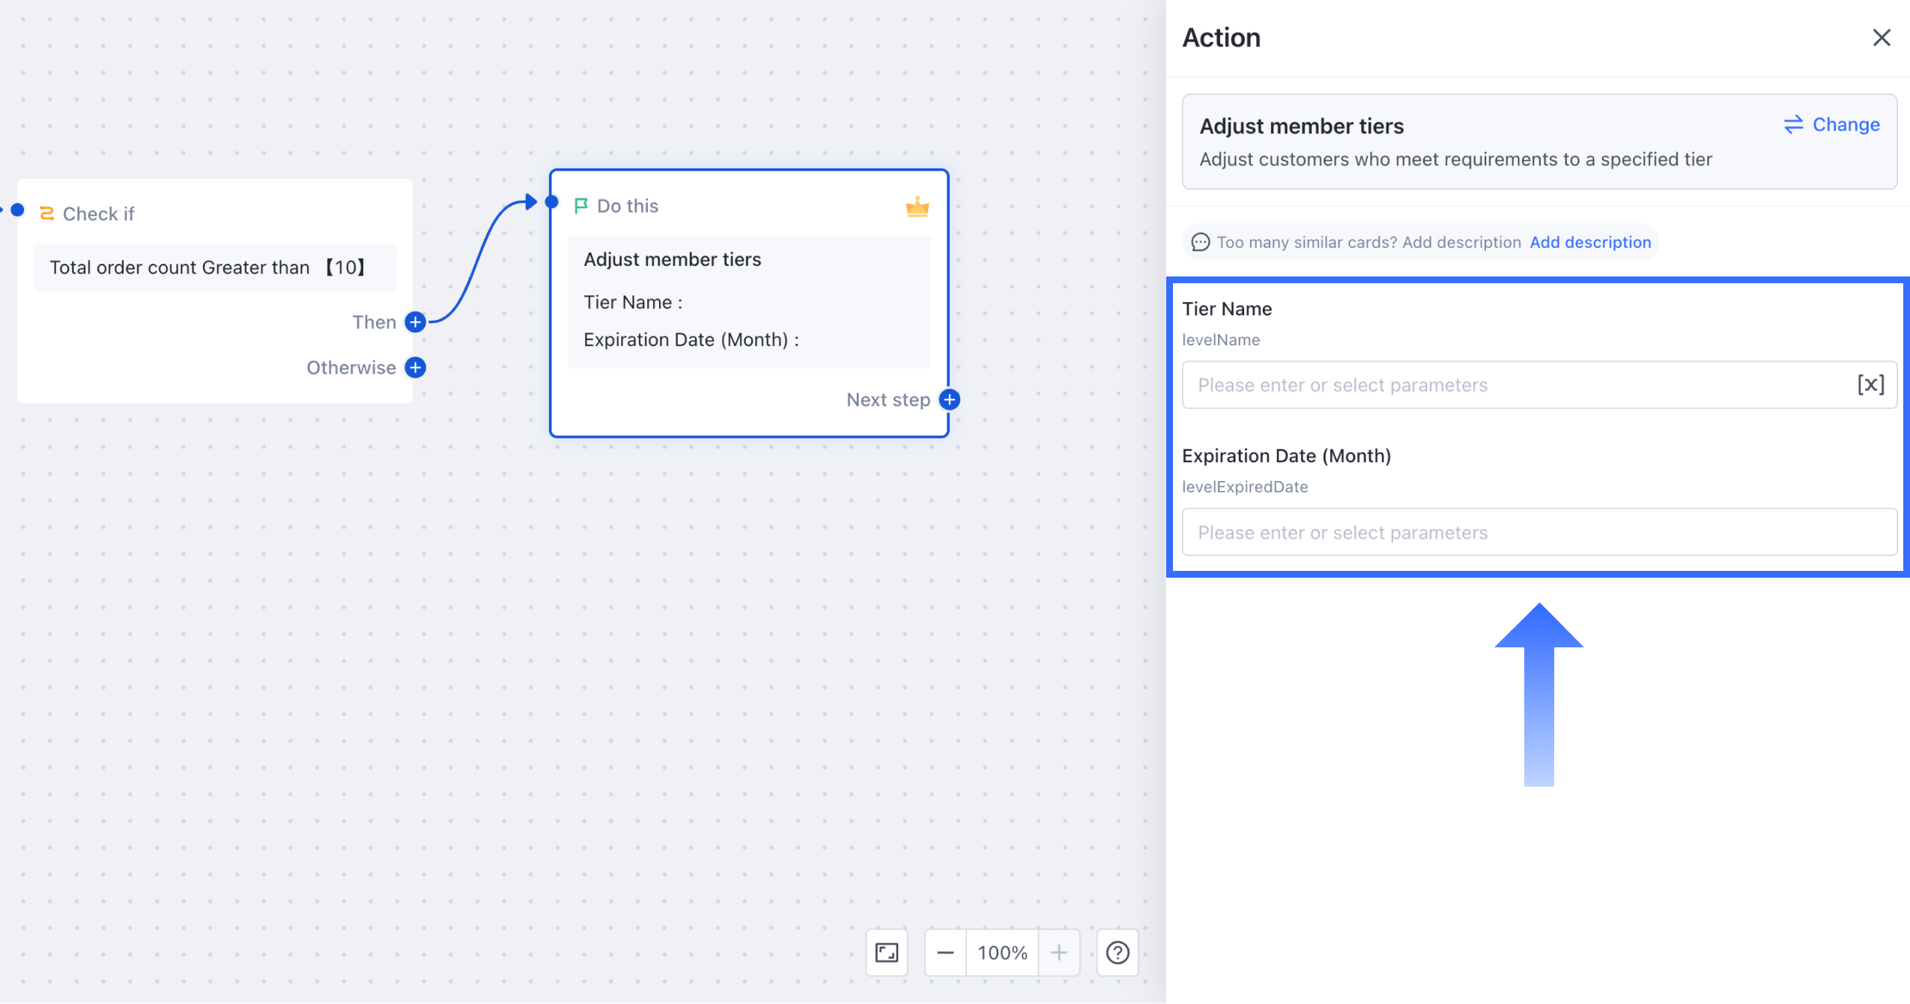The width and height of the screenshot is (1910, 1004).
Task: Zoom out with the minus button
Action: tap(945, 952)
